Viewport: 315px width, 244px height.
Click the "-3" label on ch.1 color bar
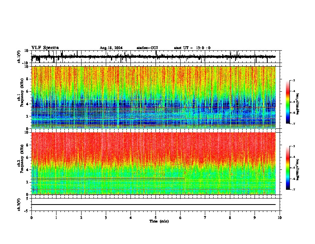(x=293, y=80)
